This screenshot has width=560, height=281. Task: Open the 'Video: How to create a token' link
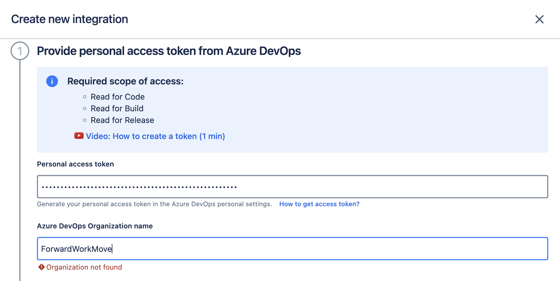coord(155,136)
